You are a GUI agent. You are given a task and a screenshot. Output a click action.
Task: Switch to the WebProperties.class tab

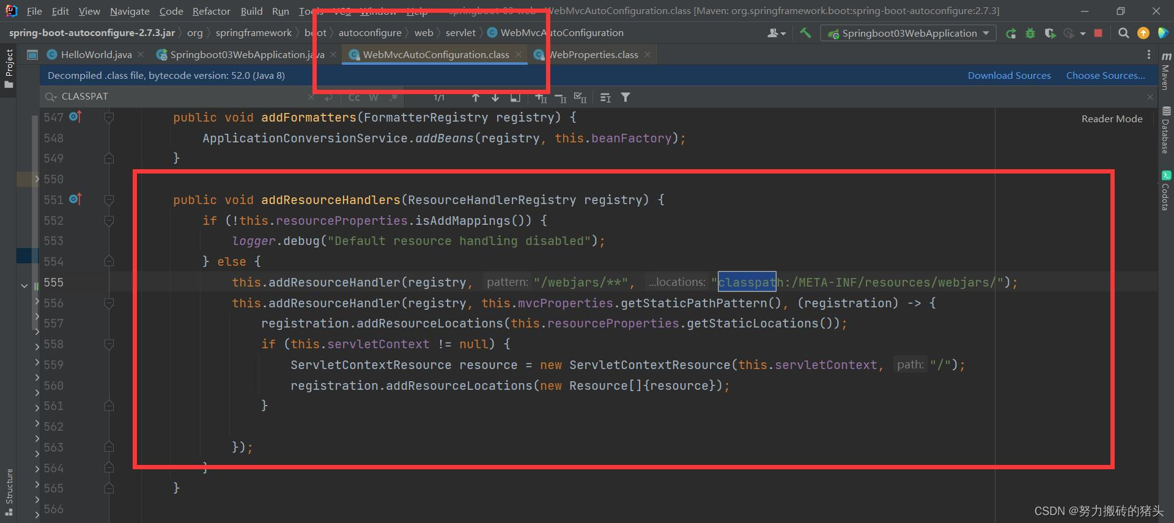(592, 54)
